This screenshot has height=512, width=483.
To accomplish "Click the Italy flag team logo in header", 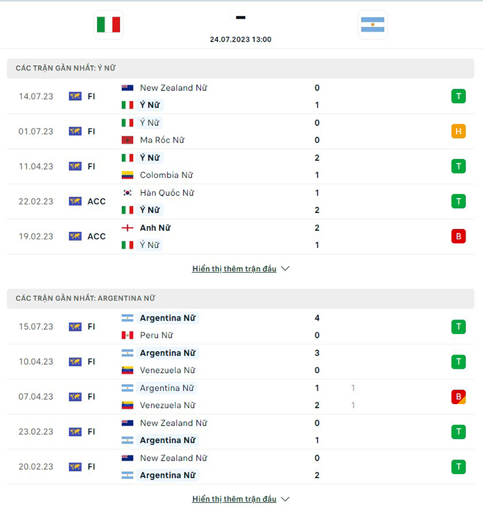I will coord(109,25).
